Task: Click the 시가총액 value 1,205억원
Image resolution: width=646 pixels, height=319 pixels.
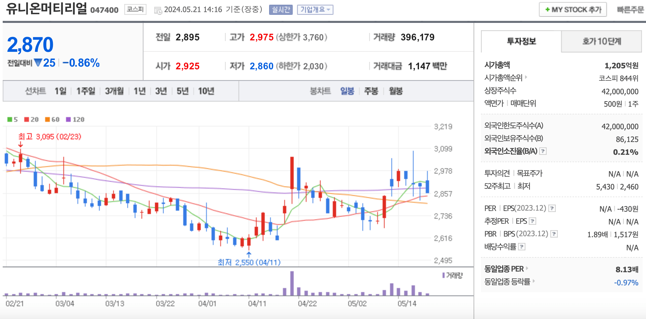Action: click(621, 65)
